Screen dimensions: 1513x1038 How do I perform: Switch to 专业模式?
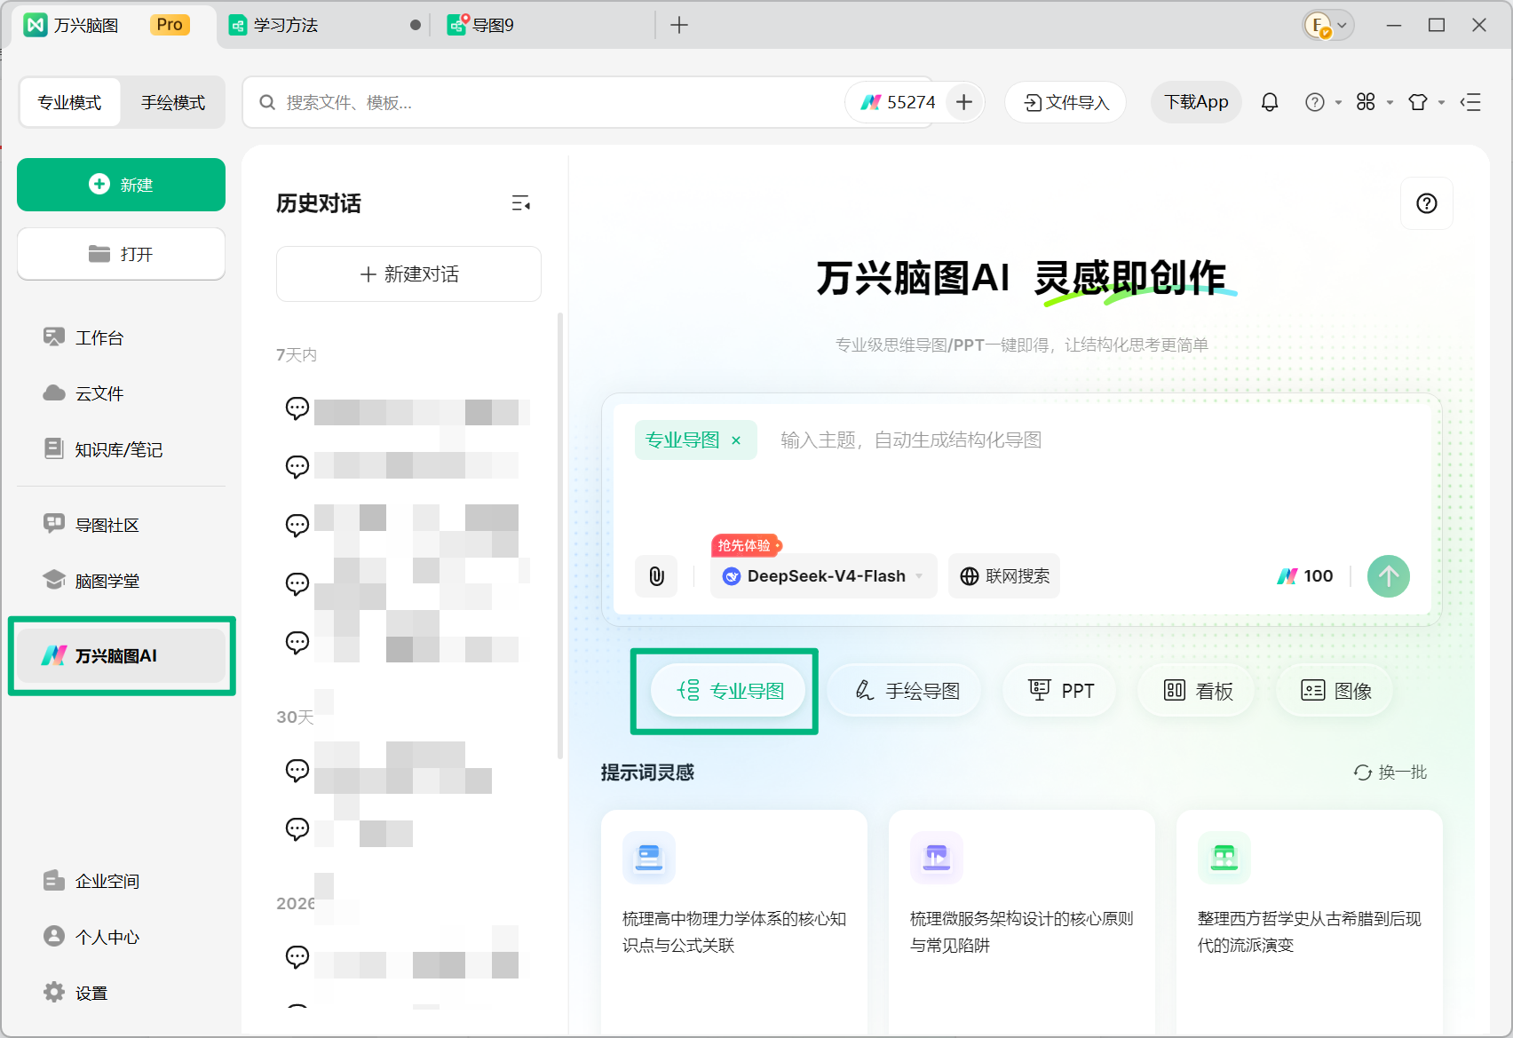69,102
